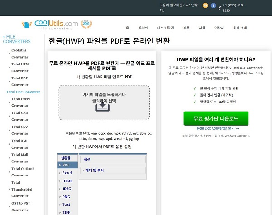Image resolution: width=272 pixels, height=215 pixels.
Task: Expand the 헤더 및 푸터 section
Action: 113,171
